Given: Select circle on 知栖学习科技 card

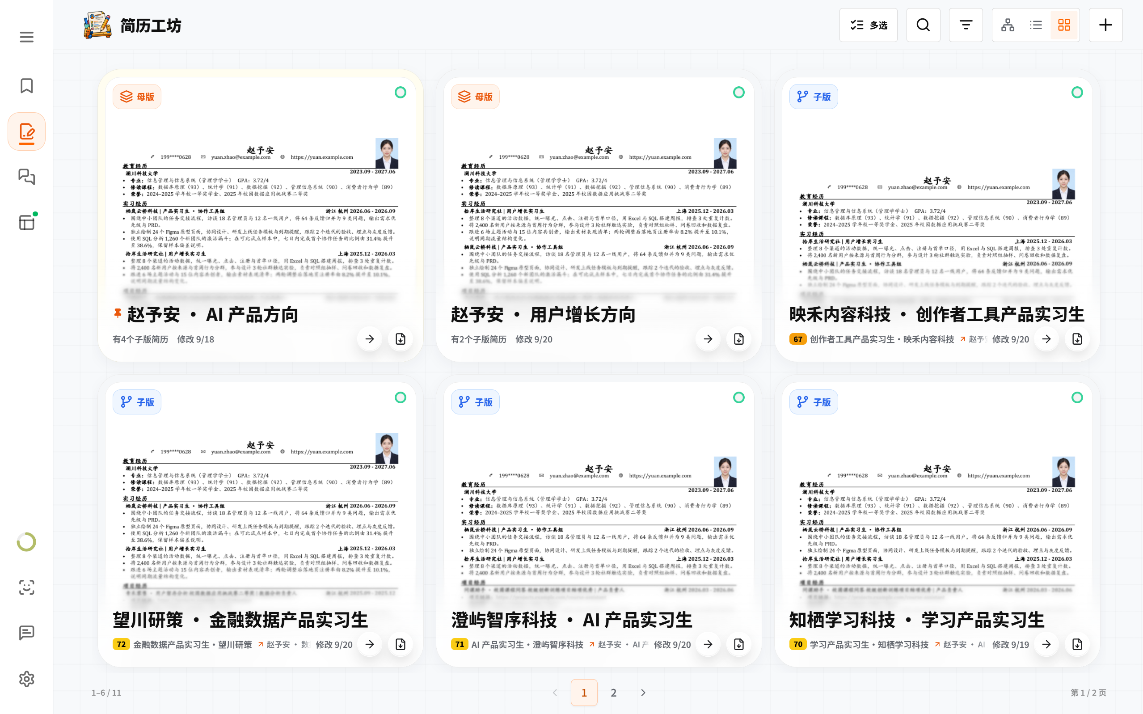Looking at the screenshot, I should [x=1077, y=397].
